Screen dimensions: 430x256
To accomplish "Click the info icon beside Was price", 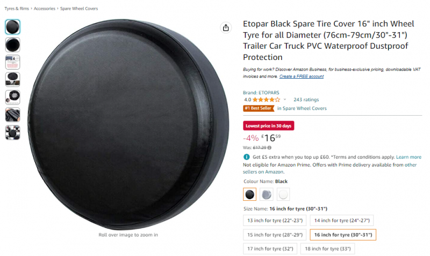I will point(269,148).
